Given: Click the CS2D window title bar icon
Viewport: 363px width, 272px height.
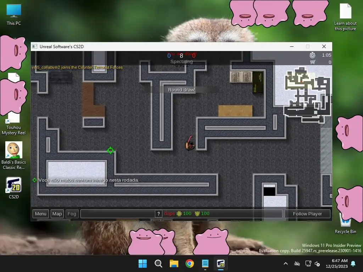Looking at the screenshot, I should click(34, 46).
